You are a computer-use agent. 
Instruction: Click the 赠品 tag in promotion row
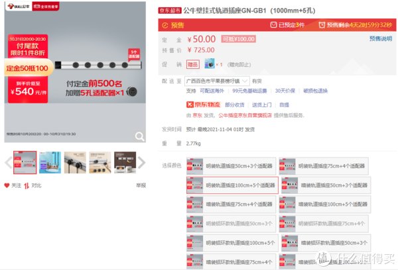click(x=192, y=64)
